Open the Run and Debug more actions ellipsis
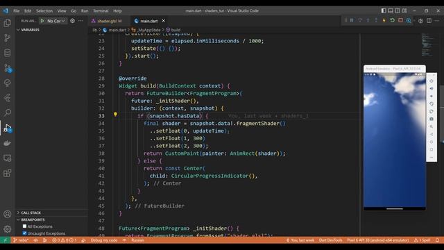Viewport: 444px width, 250px height. click(x=80, y=21)
